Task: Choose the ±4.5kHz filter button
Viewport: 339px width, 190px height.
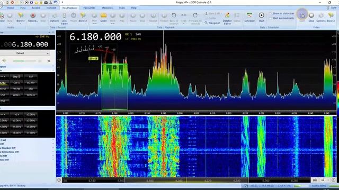Action: [16, 127]
